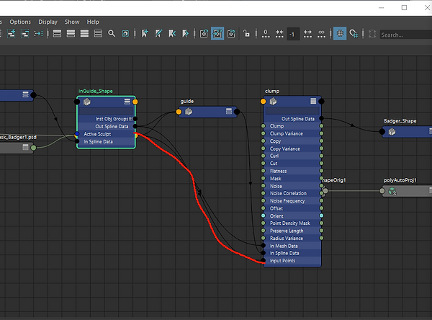This screenshot has width=432, height=320.
Task: Click clump node cube icon
Action: pos(273,101)
